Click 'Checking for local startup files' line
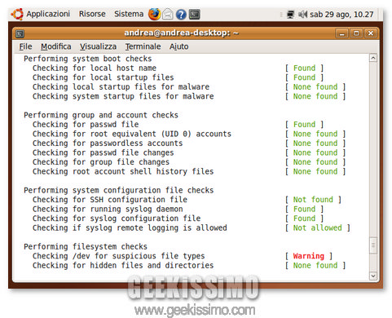Screen dimensions: 392x318 point(103,77)
